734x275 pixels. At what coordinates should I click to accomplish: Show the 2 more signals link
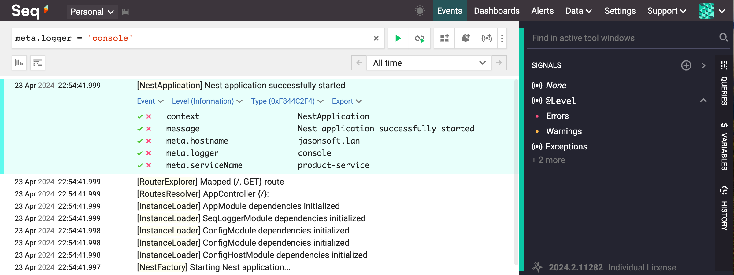(548, 160)
